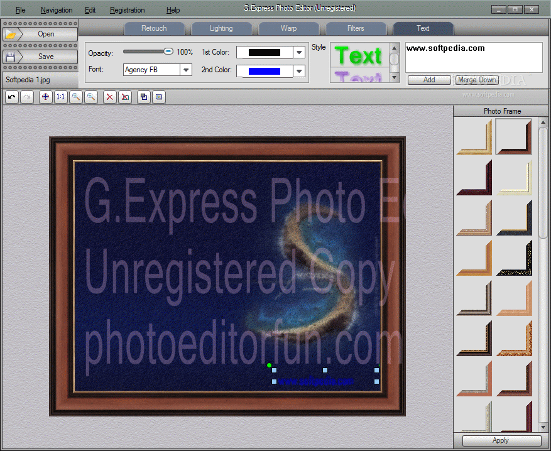Choose the selected brown wood frame thumbnail
This screenshot has width=551, height=451.
coord(514,137)
